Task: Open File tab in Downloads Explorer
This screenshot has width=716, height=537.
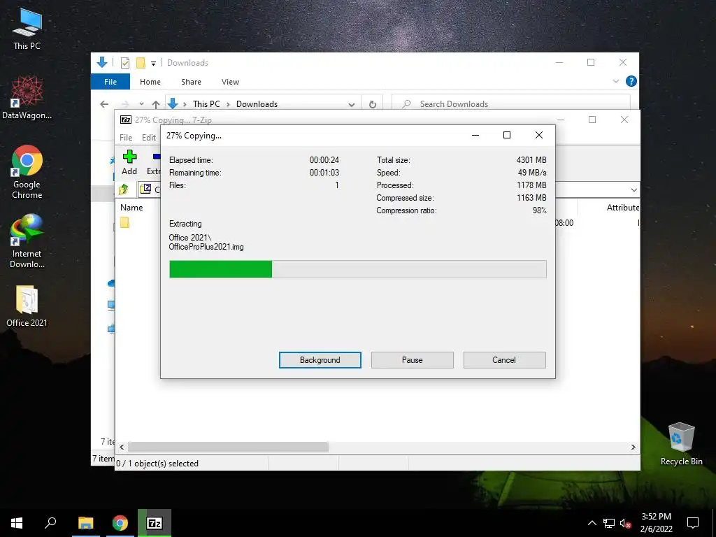Action: [x=110, y=82]
